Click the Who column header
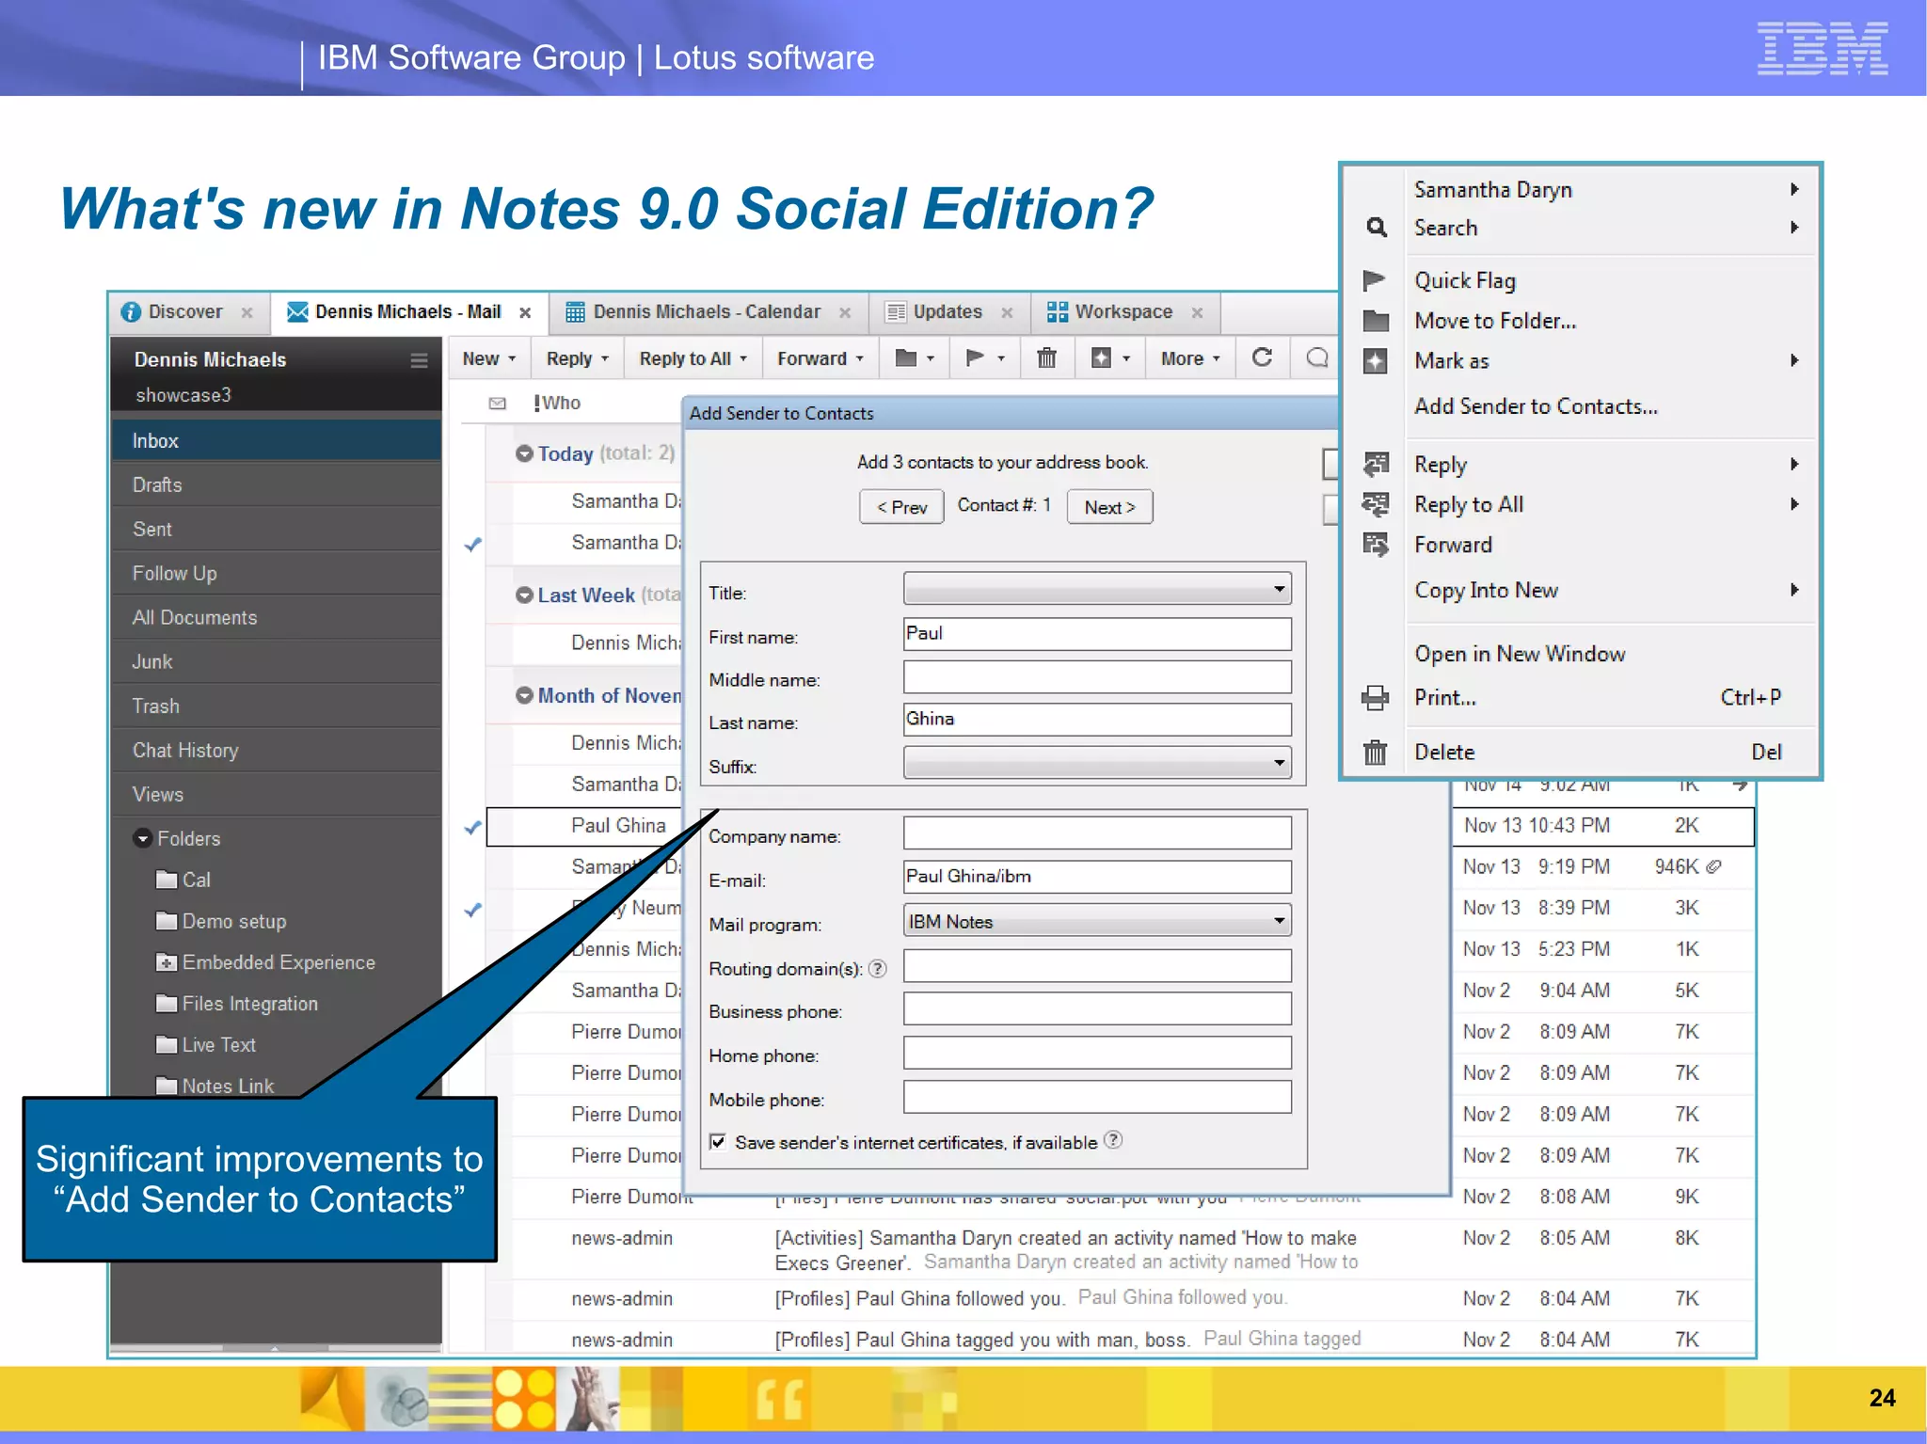Viewport: 1927px width, 1444px height. 561,404
